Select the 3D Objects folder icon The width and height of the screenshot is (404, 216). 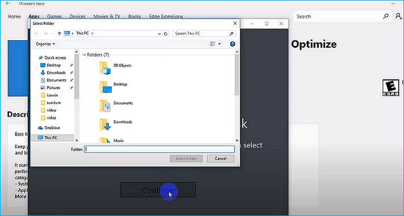(x=105, y=68)
